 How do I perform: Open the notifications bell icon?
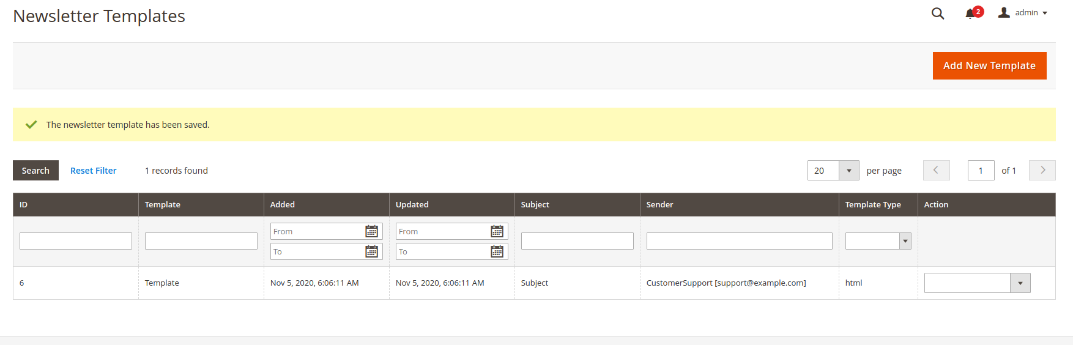[970, 13]
